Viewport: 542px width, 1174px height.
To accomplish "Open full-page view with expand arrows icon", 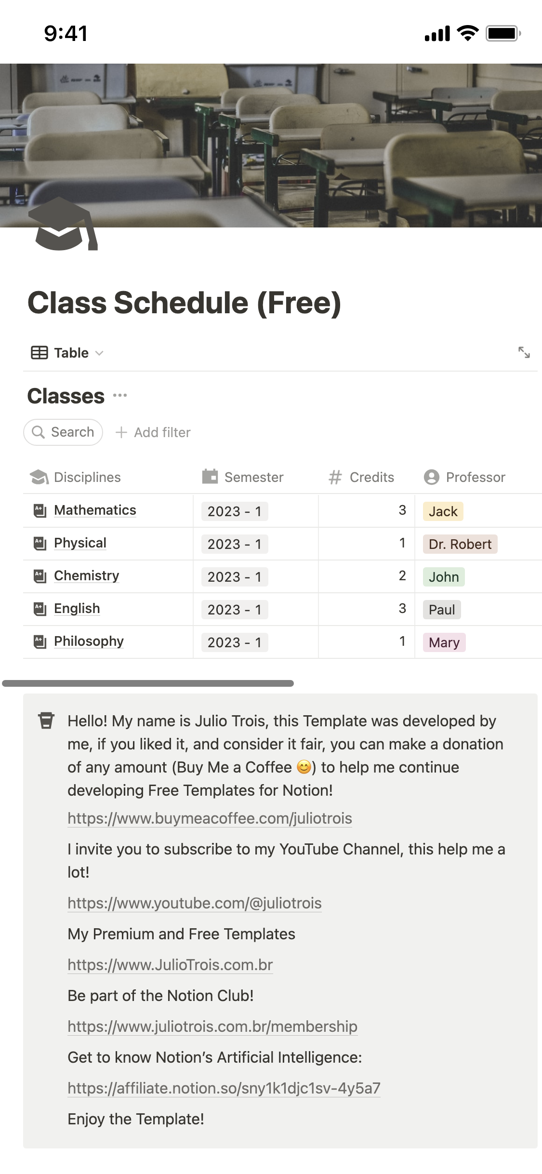I will pyautogui.click(x=524, y=352).
